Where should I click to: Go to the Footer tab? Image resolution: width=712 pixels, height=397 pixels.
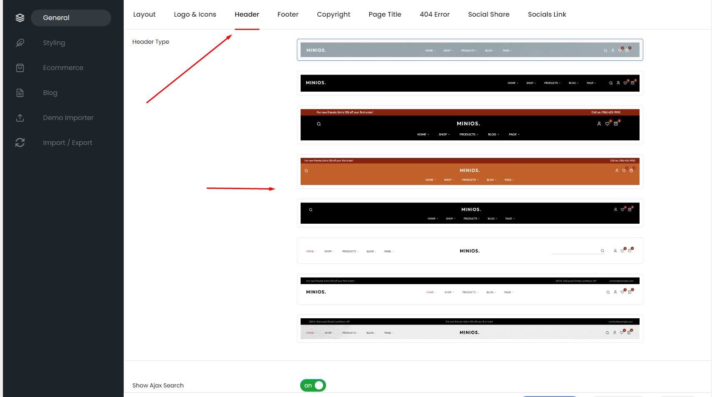[x=288, y=15]
